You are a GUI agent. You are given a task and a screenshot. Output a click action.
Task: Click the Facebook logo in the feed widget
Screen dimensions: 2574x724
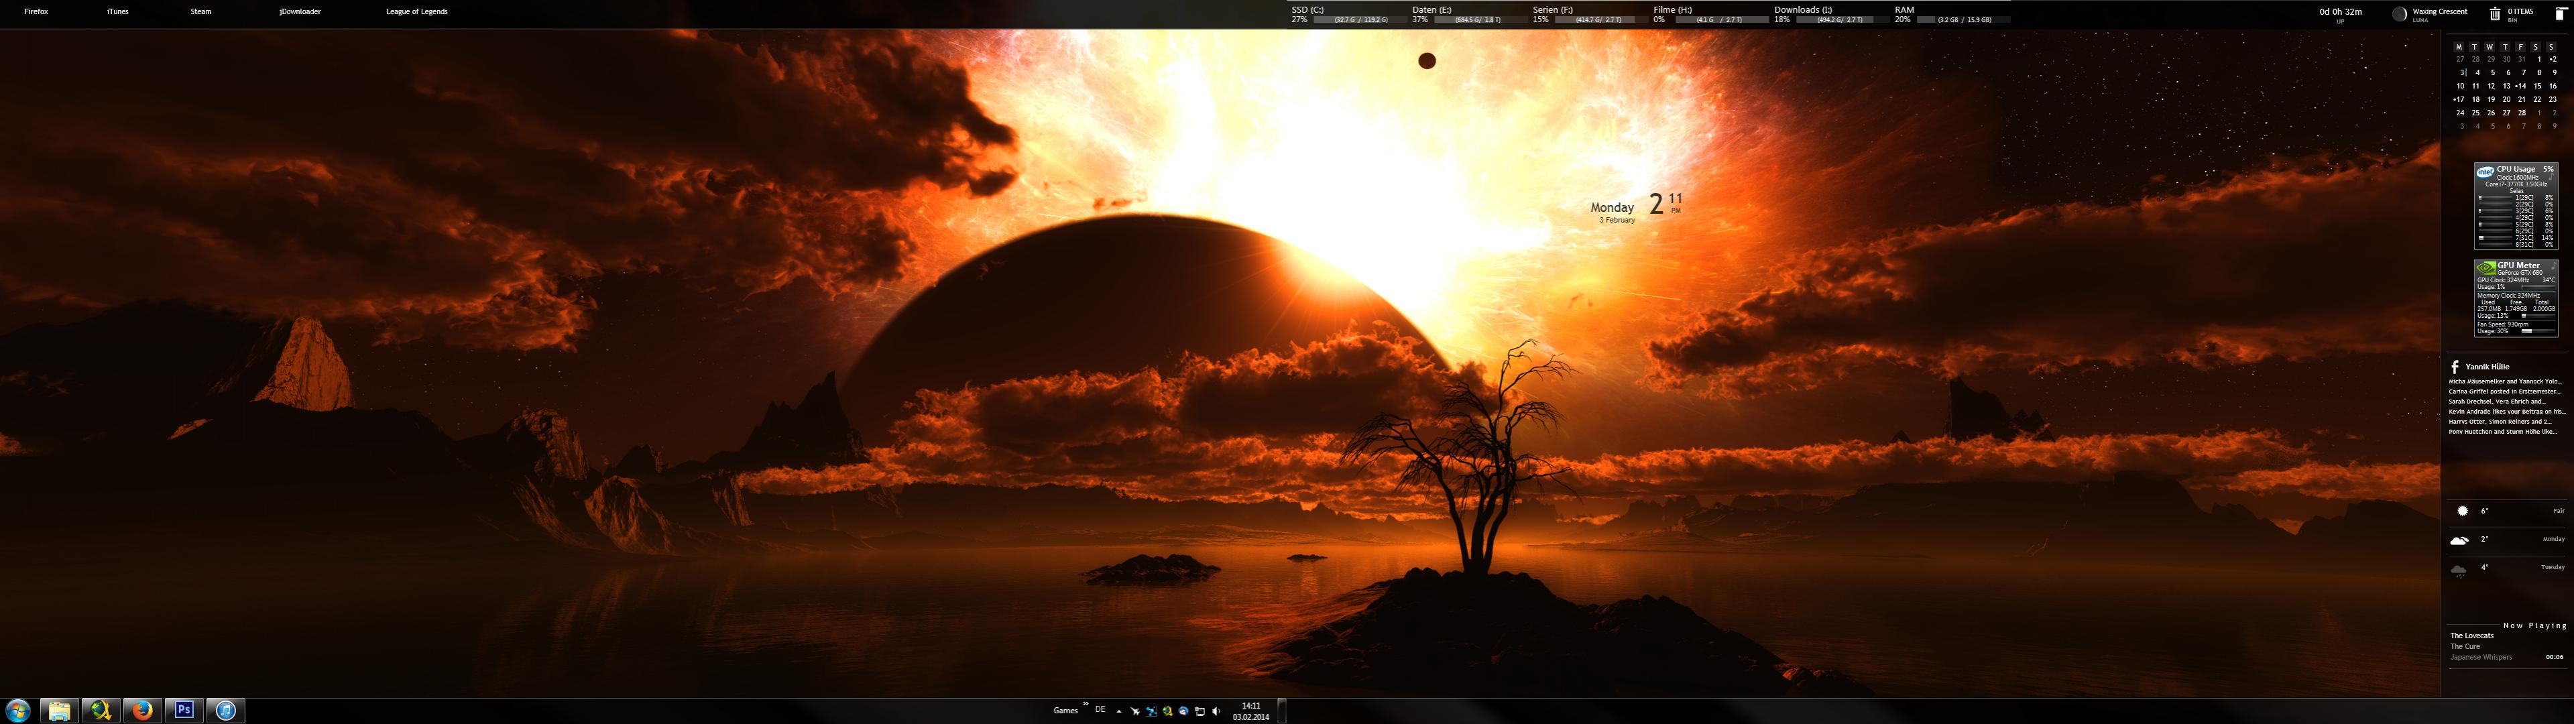pos(2454,367)
